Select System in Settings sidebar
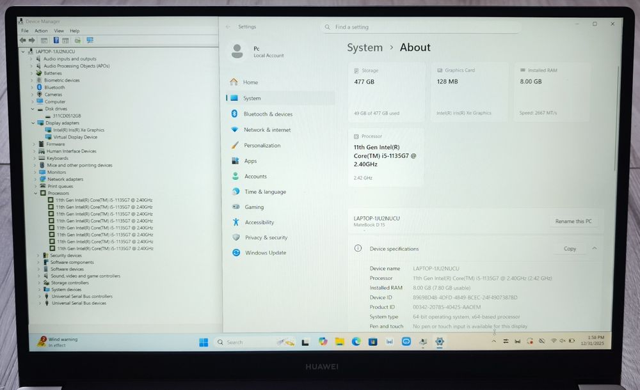This screenshot has height=390, width=640. (280, 98)
